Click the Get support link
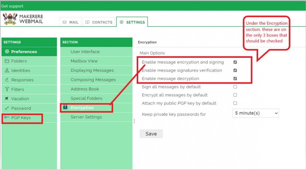Viewport: 306px width, 170px height. tap(12, 6)
